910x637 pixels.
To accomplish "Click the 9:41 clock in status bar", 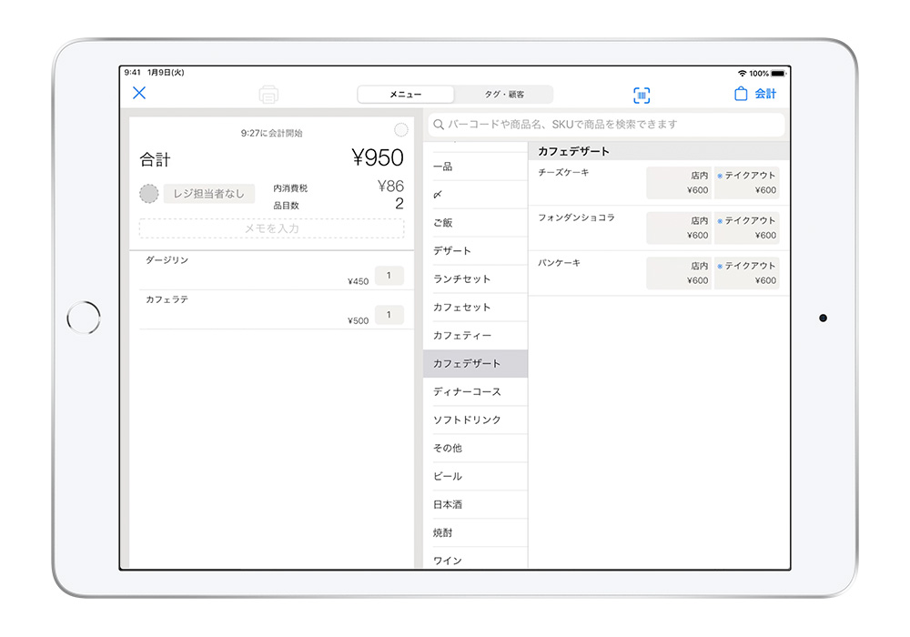I will pos(132,73).
